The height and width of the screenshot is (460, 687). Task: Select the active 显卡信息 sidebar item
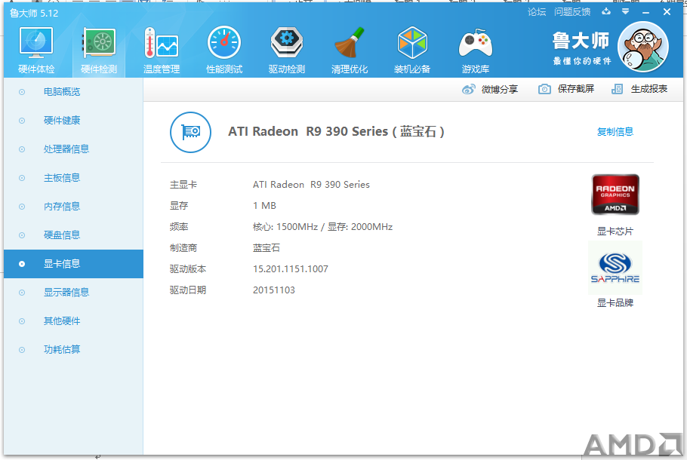(74, 264)
